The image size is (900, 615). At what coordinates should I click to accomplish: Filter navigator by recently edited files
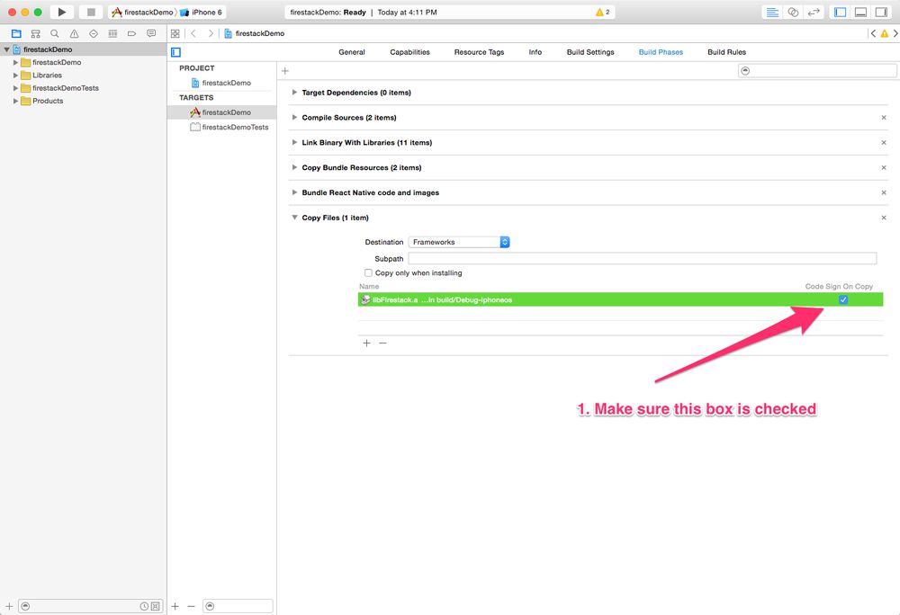coord(144,606)
